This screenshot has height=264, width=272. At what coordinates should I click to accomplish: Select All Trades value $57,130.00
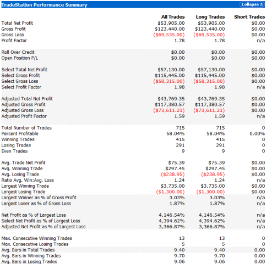pyautogui.click(x=171, y=70)
